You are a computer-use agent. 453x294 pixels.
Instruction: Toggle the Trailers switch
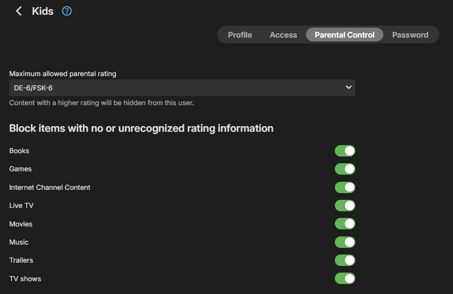345,261
